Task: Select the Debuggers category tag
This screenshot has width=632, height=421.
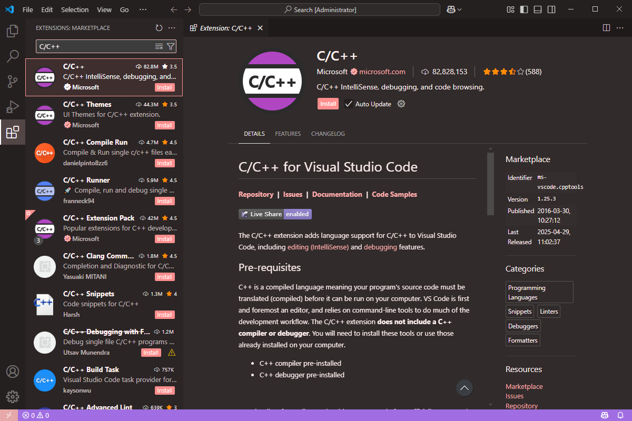Action: point(523,326)
